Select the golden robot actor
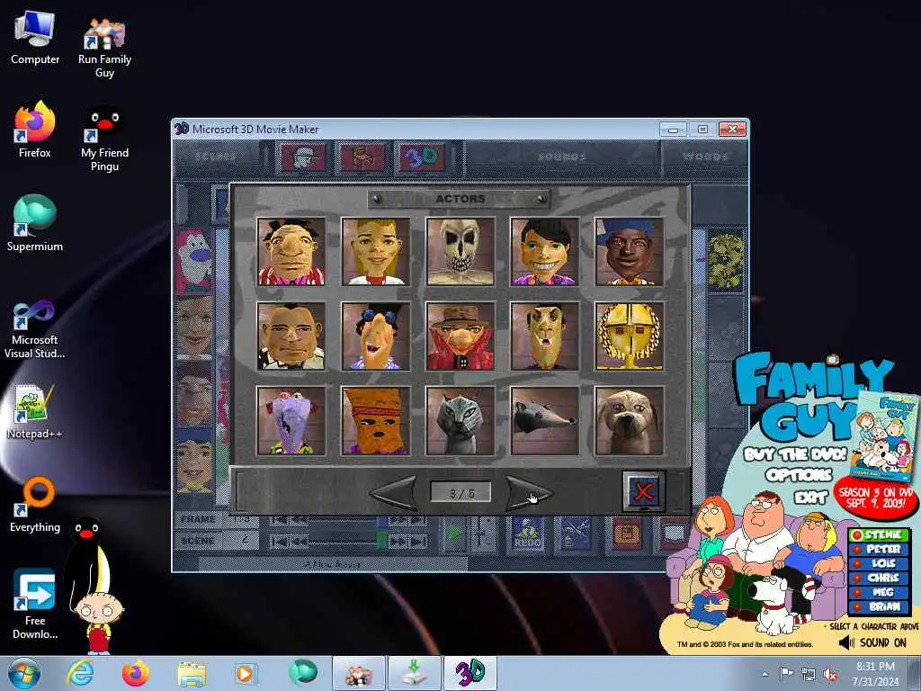This screenshot has width=921, height=691. click(629, 337)
